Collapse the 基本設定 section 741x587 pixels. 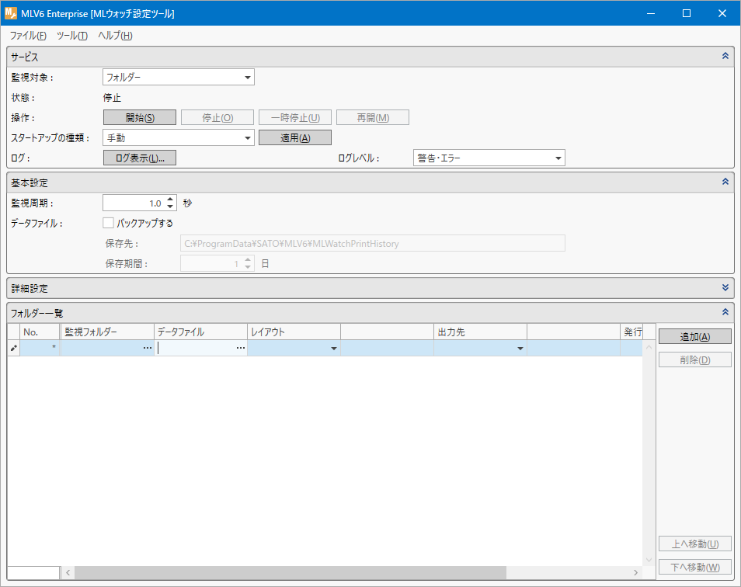(725, 182)
